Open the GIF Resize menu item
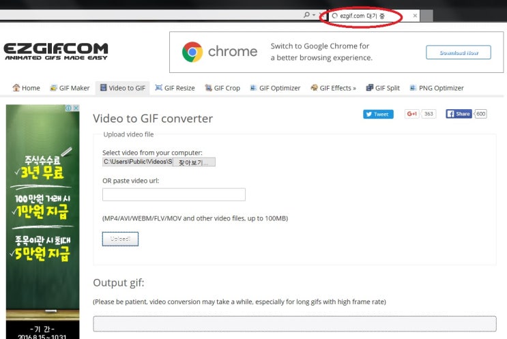Viewport: 507px width, 339px height. click(x=175, y=88)
